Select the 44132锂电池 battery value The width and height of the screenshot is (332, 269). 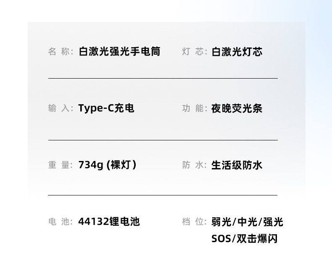109,222
